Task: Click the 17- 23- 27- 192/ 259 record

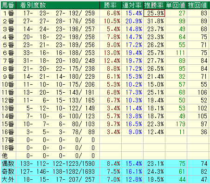Action: point(59,13)
